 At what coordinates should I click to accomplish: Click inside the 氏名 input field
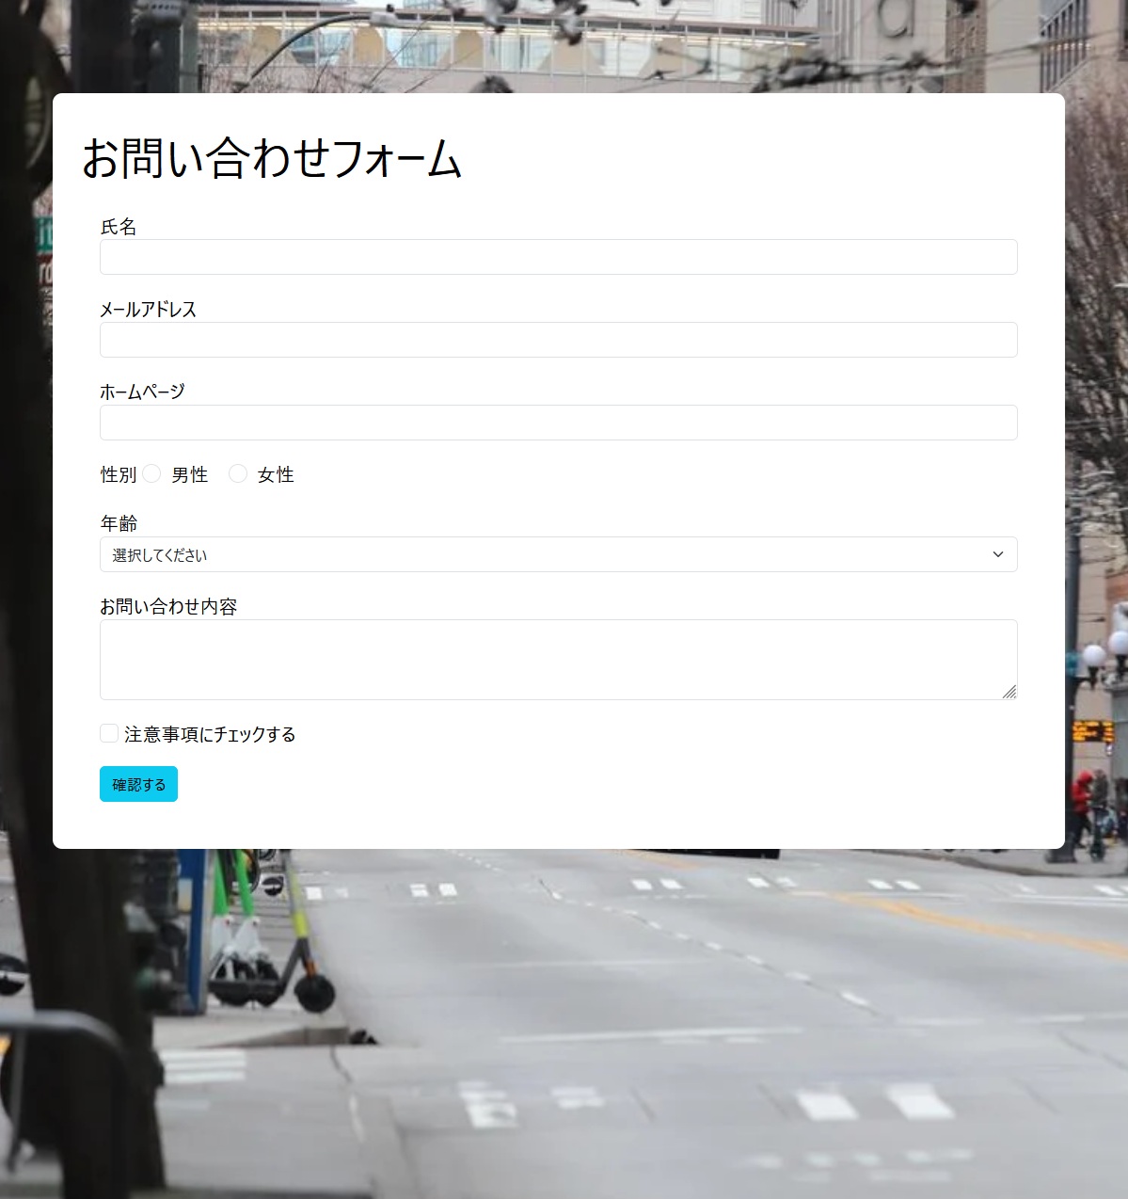coord(559,256)
